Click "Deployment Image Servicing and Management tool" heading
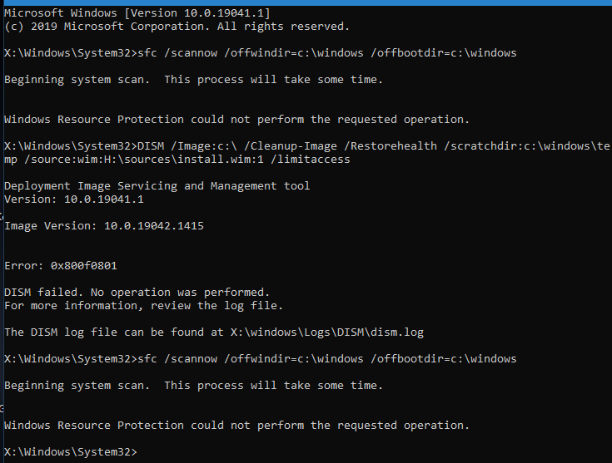Image resolution: width=612 pixels, height=463 pixels. tap(157, 186)
